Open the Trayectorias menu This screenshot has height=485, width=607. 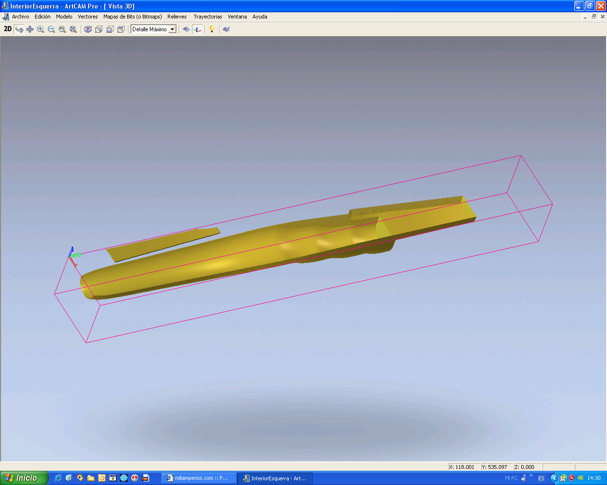[208, 17]
